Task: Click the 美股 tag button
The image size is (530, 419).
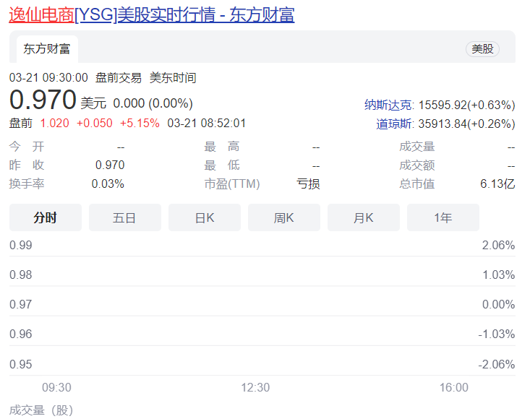Action: click(482, 49)
